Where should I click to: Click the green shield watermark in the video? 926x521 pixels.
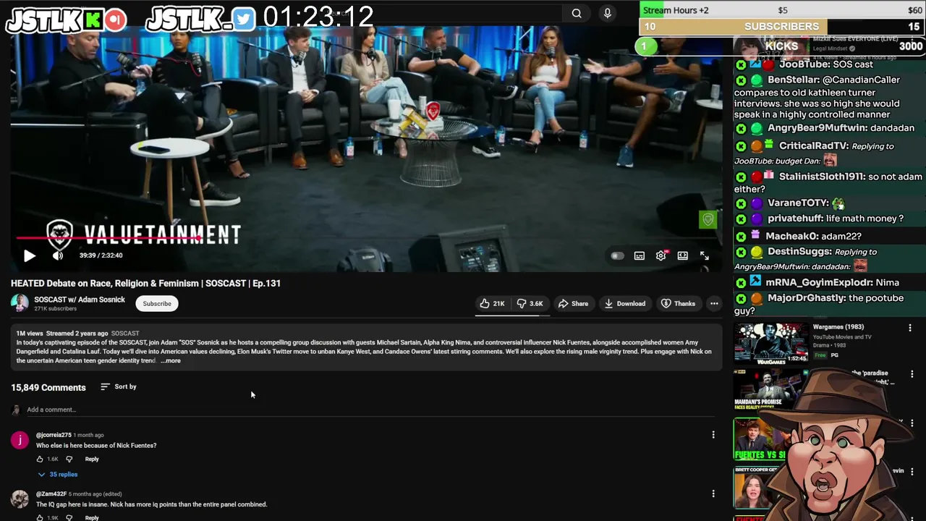708,219
